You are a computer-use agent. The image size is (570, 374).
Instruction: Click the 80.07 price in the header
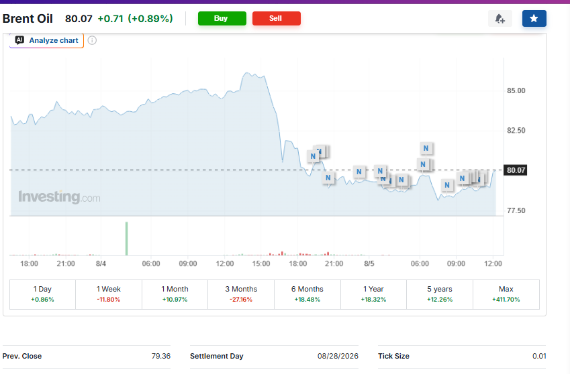click(x=79, y=19)
